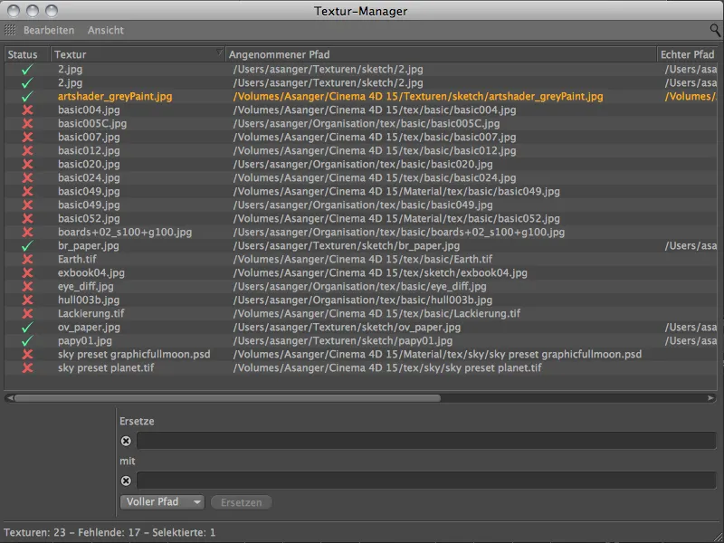Viewport: 724px width, 543px height.
Task: Open the Bearbeiten menu
Action: (49, 31)
